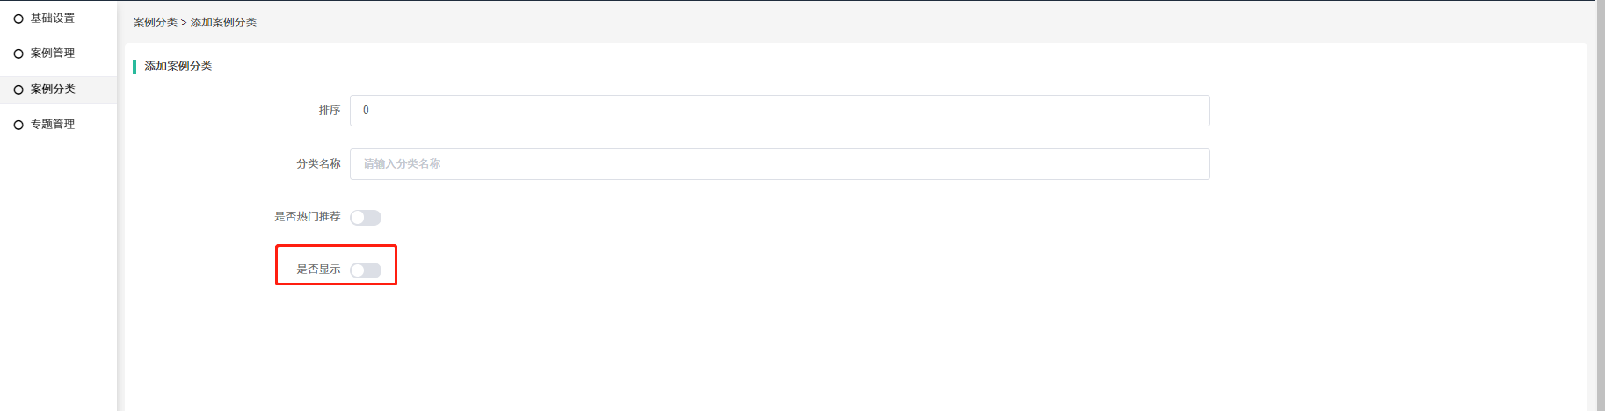Click the 案例分类 breadcrumb link
Screen dimensions: 1605x411
155,22
